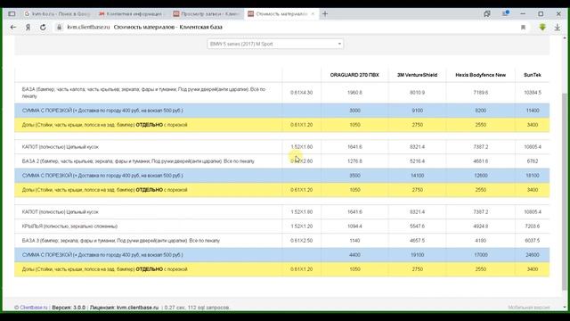Select the Hexis value 7189.6
The width and height of the screenshot is (570, 321).
pyautogui.click(x=481, y=93)
